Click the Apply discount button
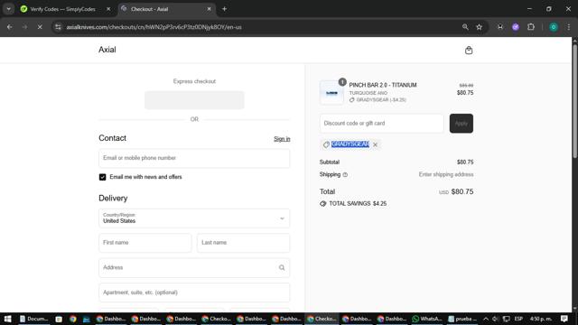578x325 pixels. pyautogui.click(x=461, y=124)
